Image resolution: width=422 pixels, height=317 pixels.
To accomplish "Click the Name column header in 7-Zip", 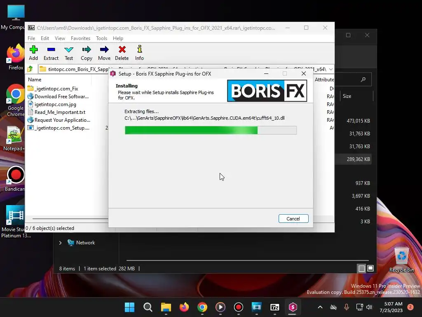I will [35, 80].
